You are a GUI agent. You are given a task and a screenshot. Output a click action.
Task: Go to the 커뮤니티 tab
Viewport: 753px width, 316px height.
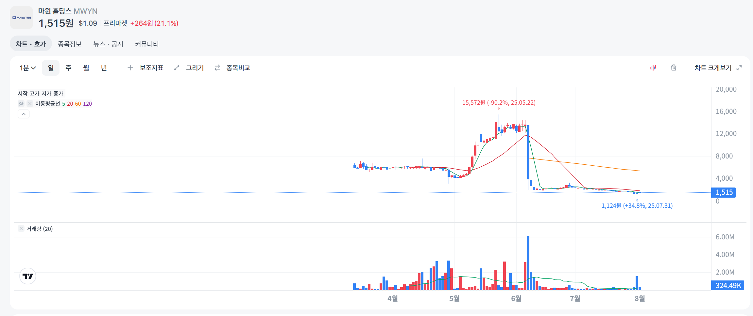[147, 44]
